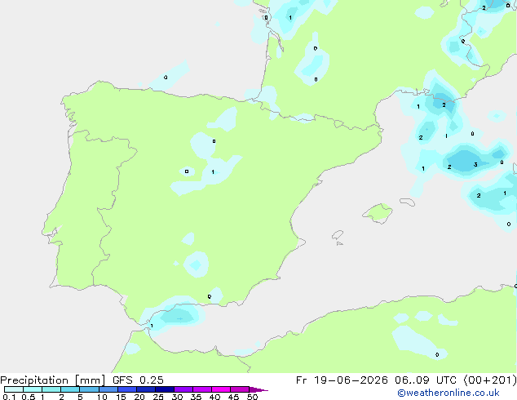Screen dimensions: 517x400
Task: Pick the 10–15 mm blue legend swatch
Action: [108, 389]
